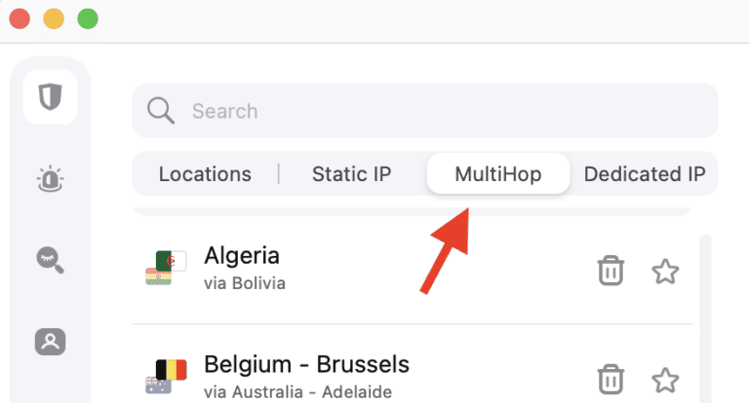
Task: Click the green maximize window button
Action: pos(88,18)
